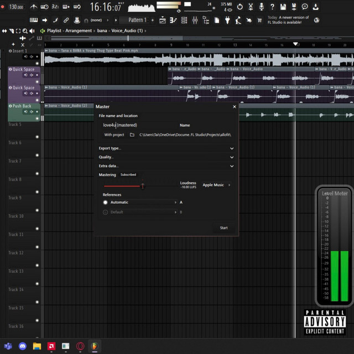This screenshot has width=354, height=354.
Task: Toggle the mute dot on Track 5
Action: 37,137
